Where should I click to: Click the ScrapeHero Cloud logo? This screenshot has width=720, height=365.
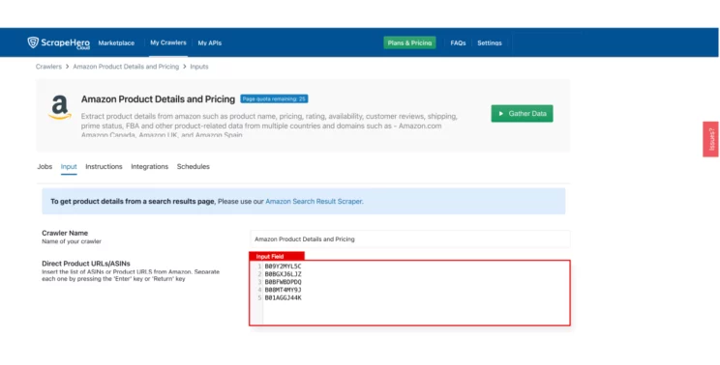59,42
